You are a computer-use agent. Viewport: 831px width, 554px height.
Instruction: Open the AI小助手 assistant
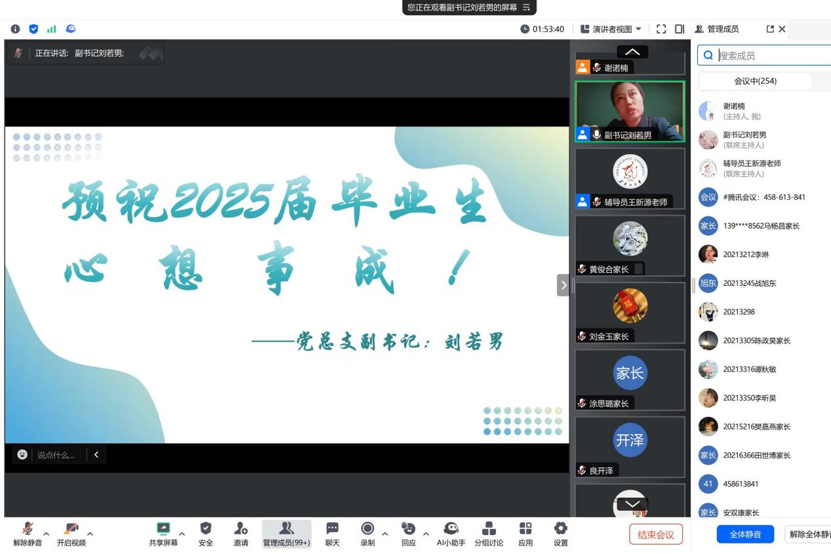451,533
